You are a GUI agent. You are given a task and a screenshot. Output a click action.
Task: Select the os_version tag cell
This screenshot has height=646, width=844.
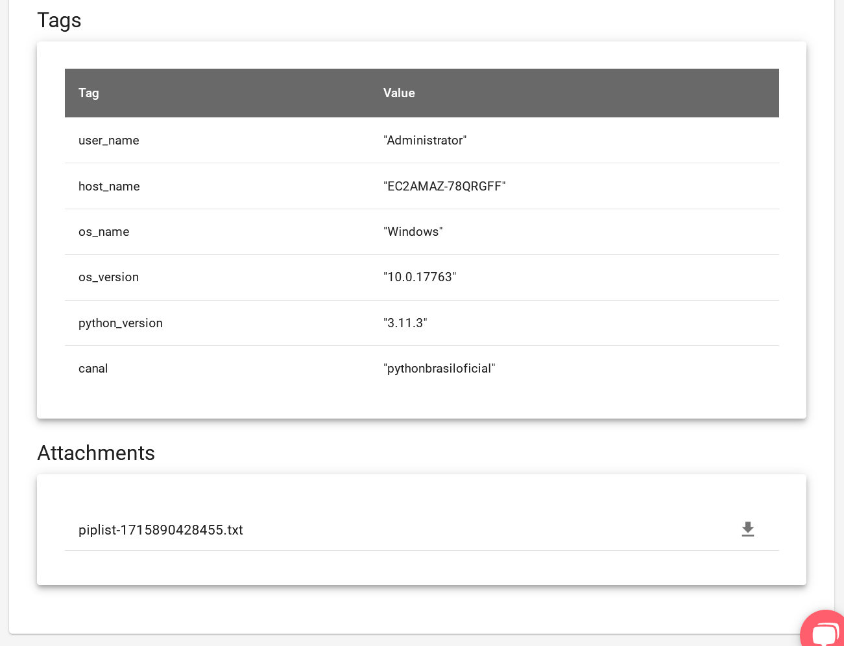pyautogui.click(x=108, y=277)
